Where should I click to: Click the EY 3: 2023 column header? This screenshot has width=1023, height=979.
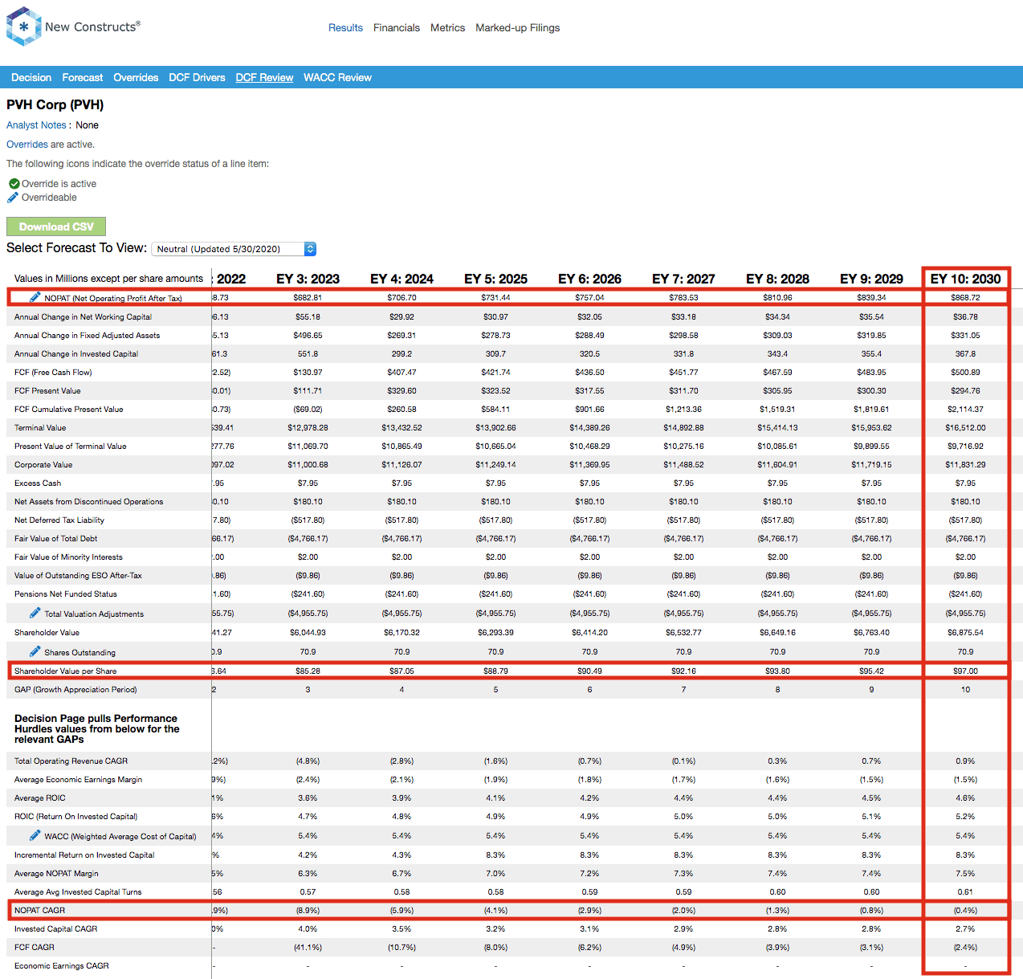308,279
